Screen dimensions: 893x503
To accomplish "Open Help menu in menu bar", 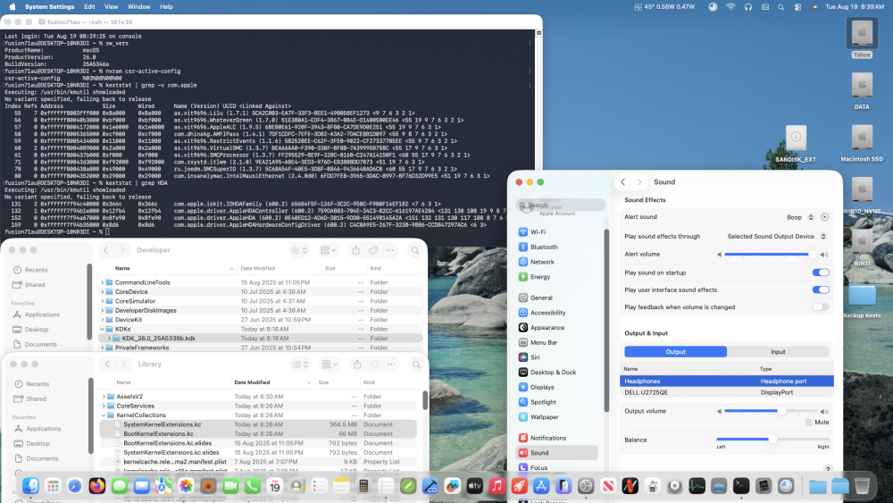I will click(x=166, y=7).
